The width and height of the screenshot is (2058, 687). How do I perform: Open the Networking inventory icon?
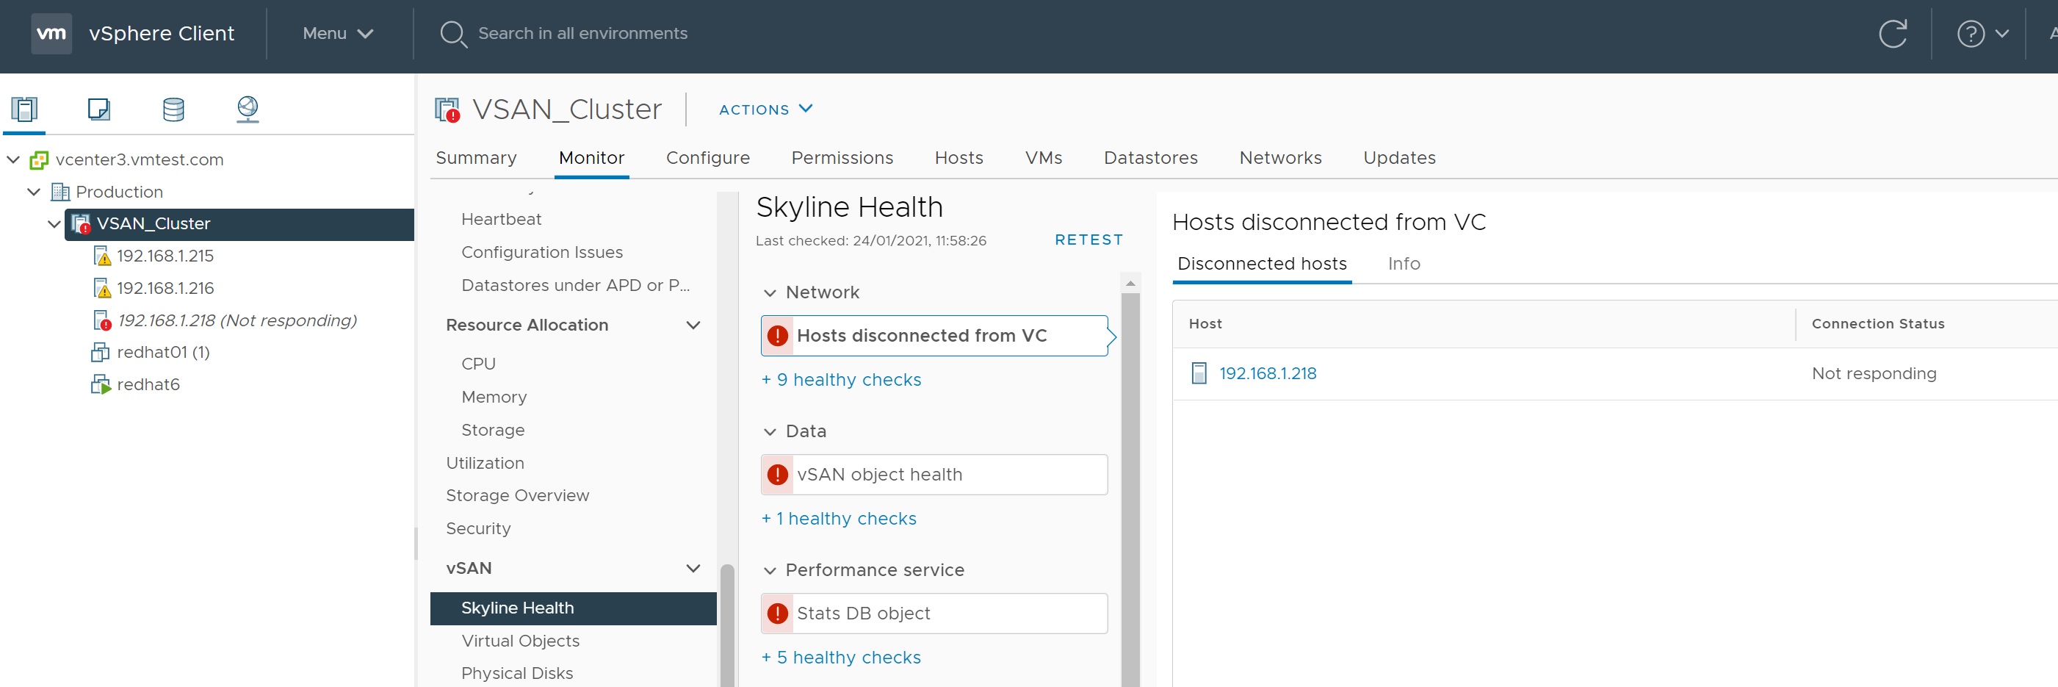(x=248, y=109)
